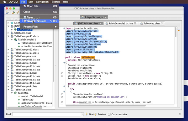Viewport: 188px width, 121px height.
Task: Click the method icon beside TableMap()
Action: pos(19,100)
